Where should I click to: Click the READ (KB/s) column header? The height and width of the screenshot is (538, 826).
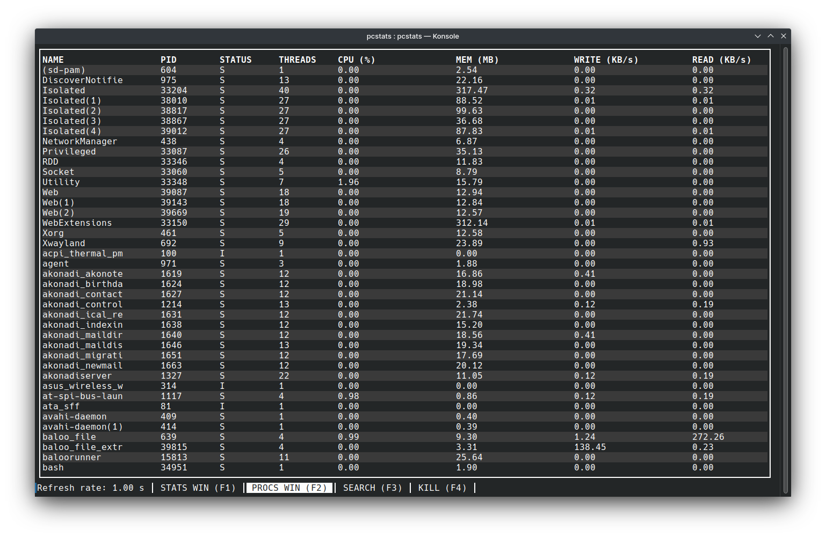point(721,60)
